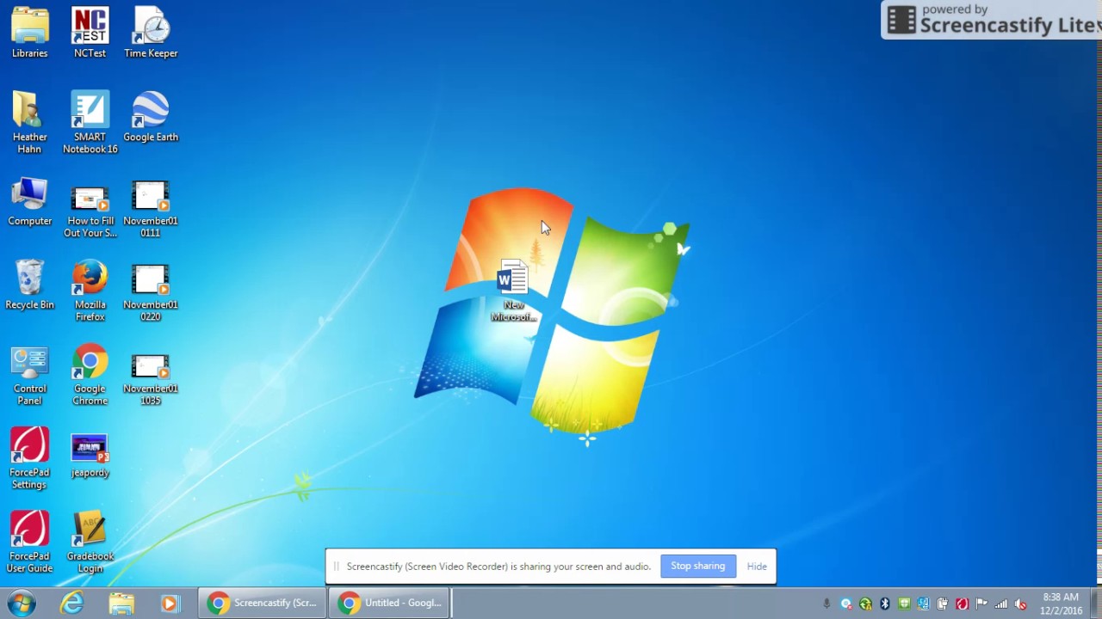
Task: Open Action Center flag tray icon
Action: point(981,604)
